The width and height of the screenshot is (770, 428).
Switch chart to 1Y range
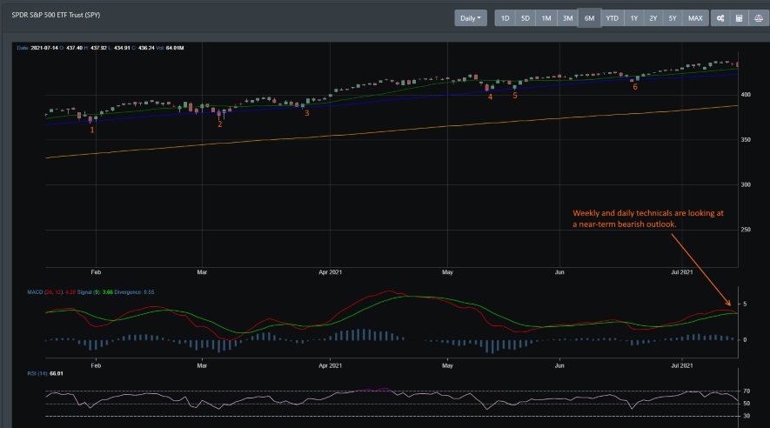(634, 18)
